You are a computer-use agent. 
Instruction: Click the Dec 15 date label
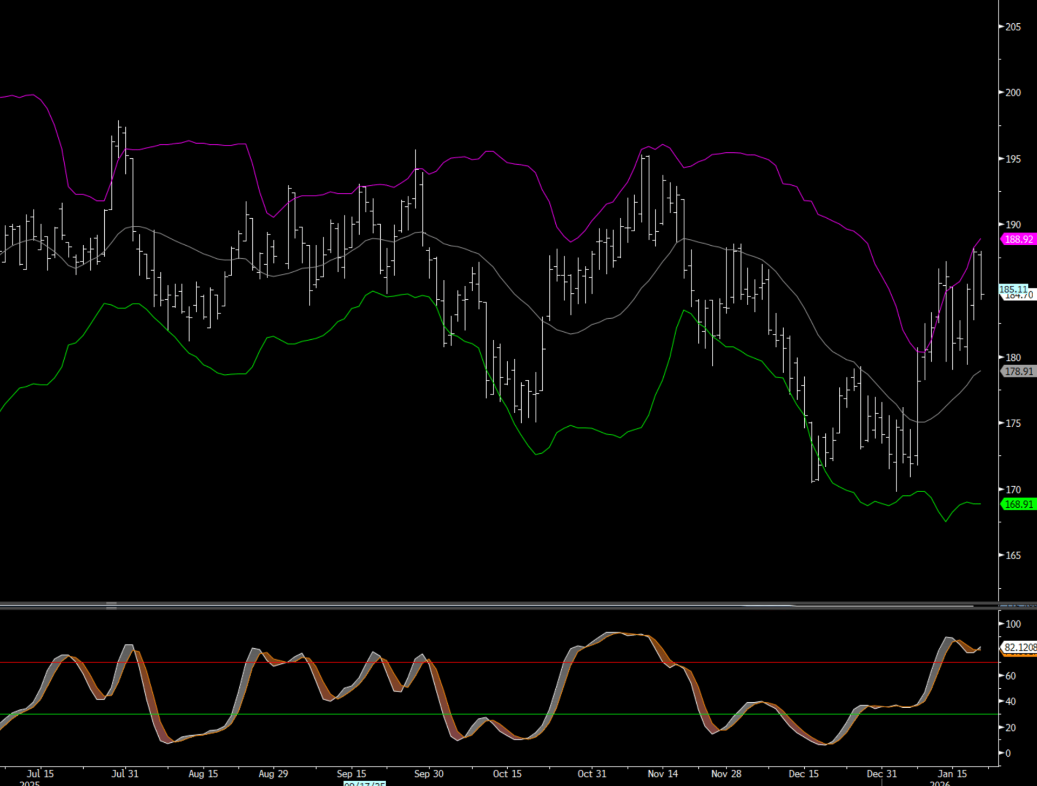(x=804, y=774)
